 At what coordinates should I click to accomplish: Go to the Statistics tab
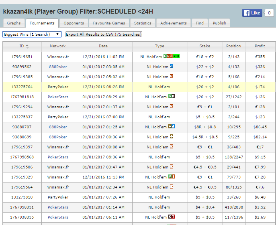pyautogui.click(x=143, y=23)
